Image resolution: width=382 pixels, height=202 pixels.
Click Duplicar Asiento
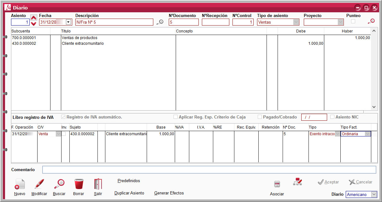pos(129,193)
